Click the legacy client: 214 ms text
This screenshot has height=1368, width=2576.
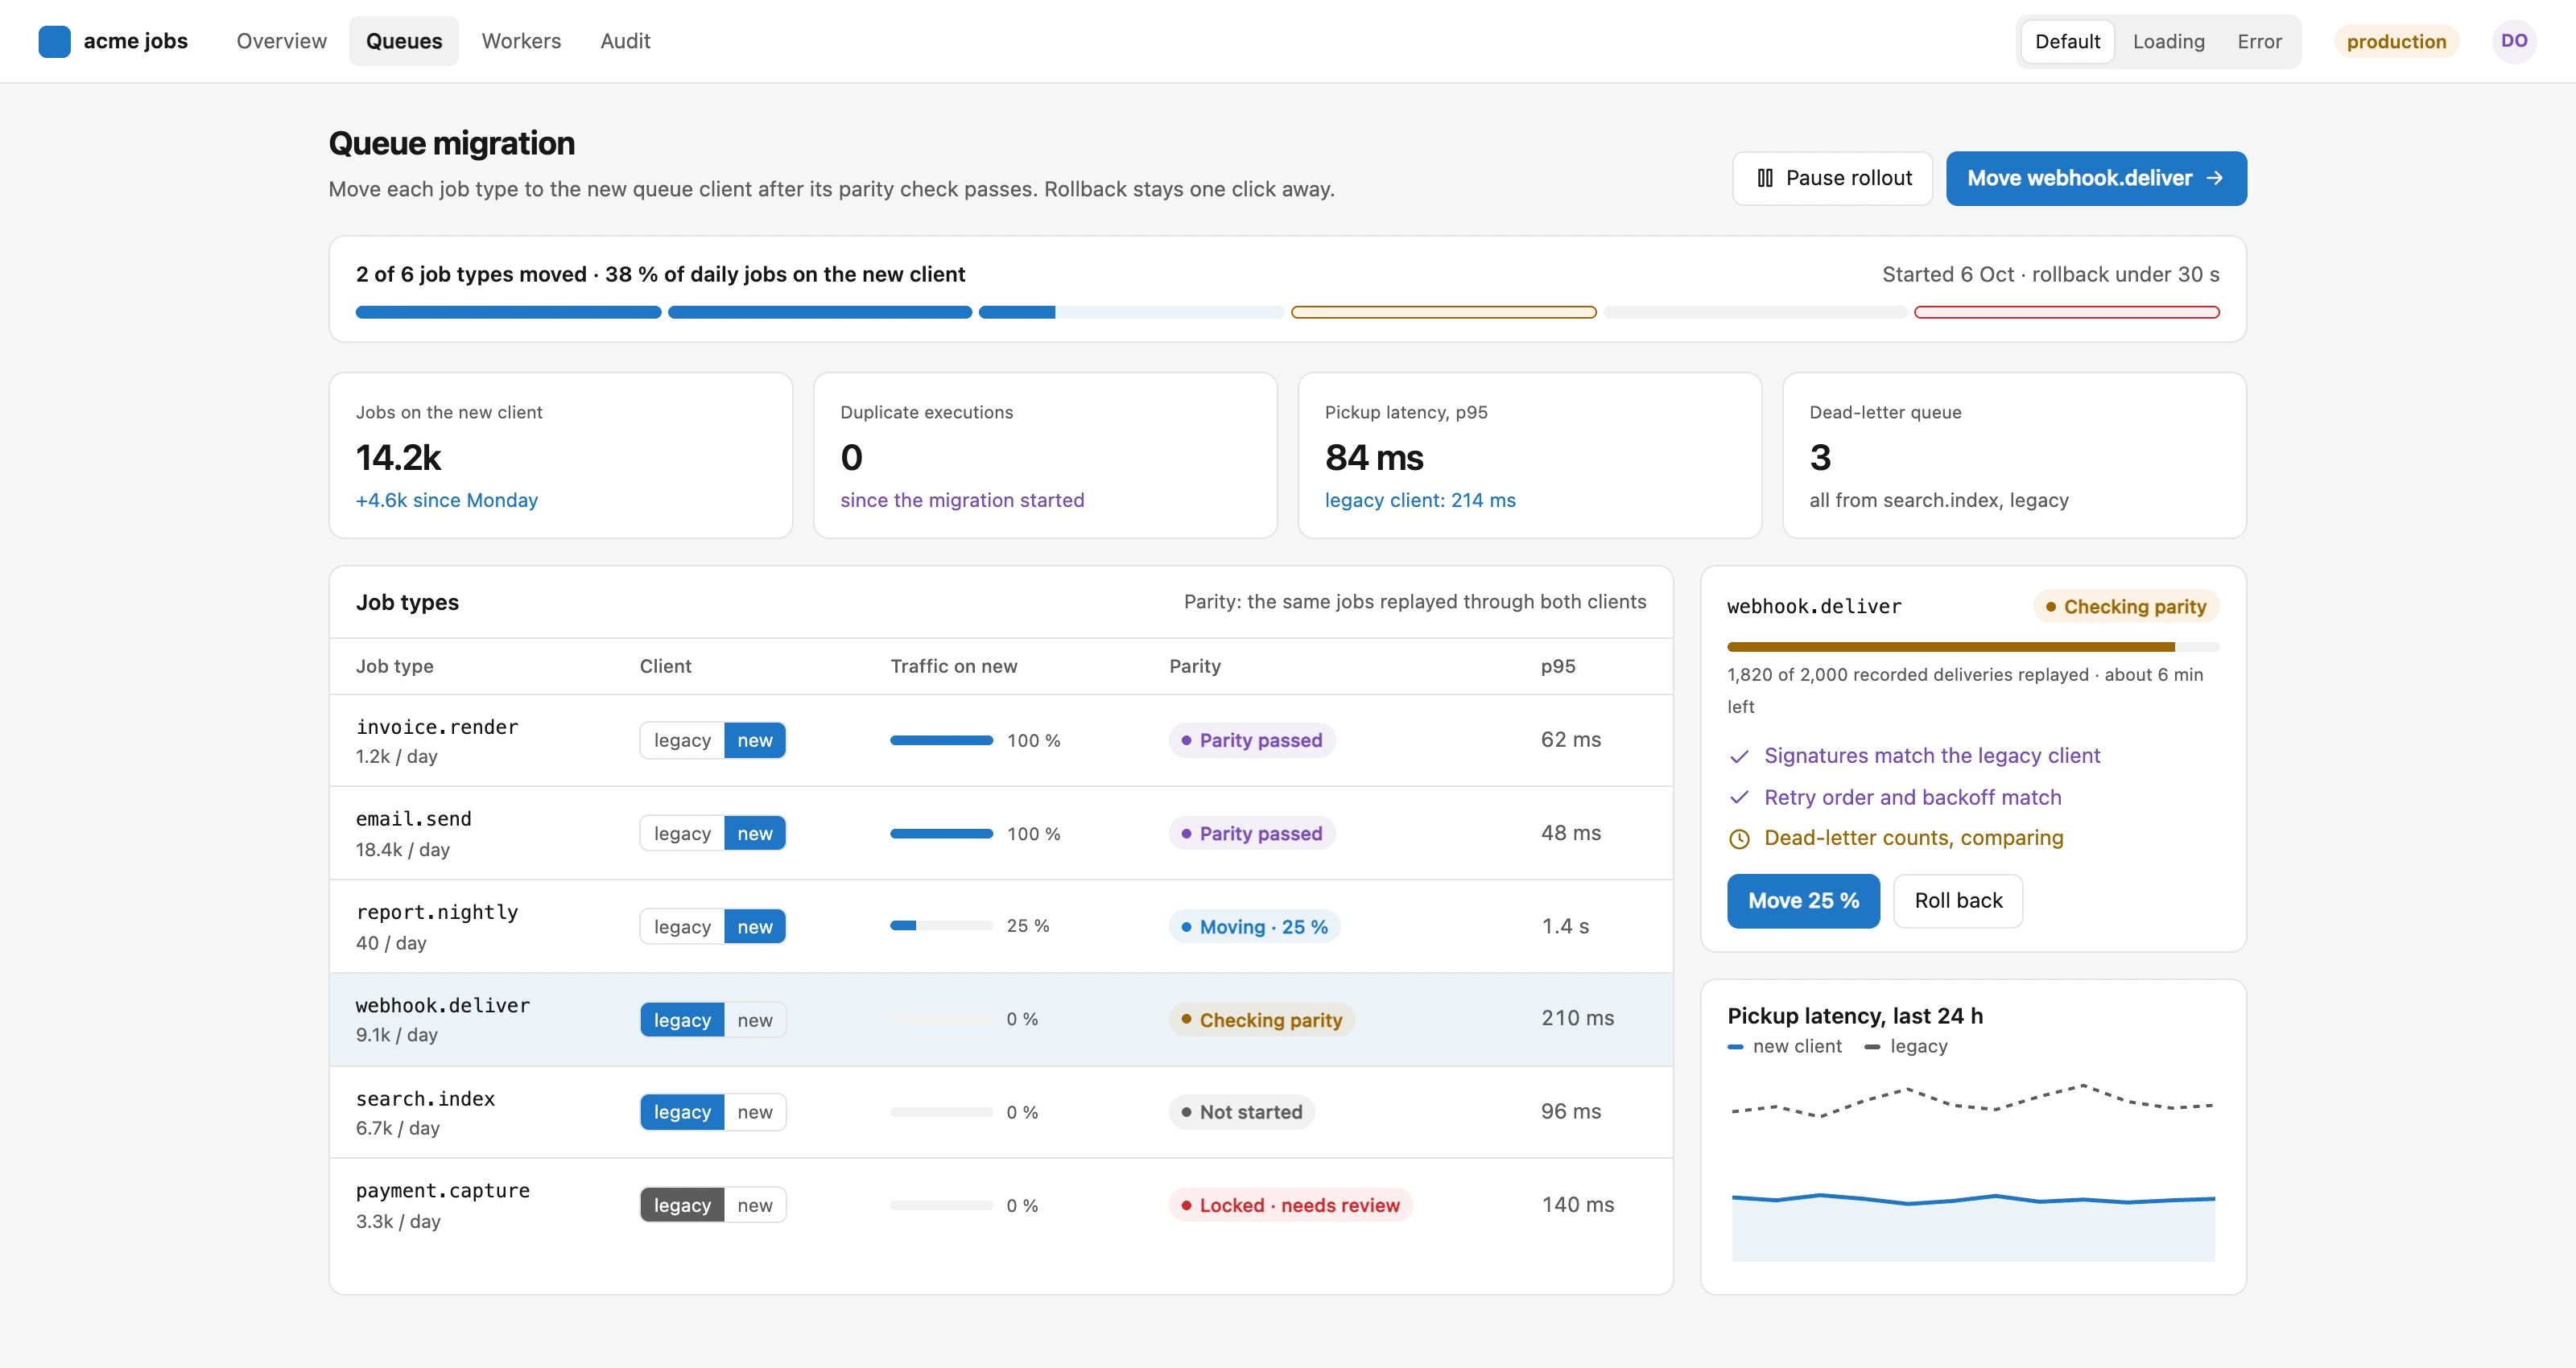pos(1419,500)
